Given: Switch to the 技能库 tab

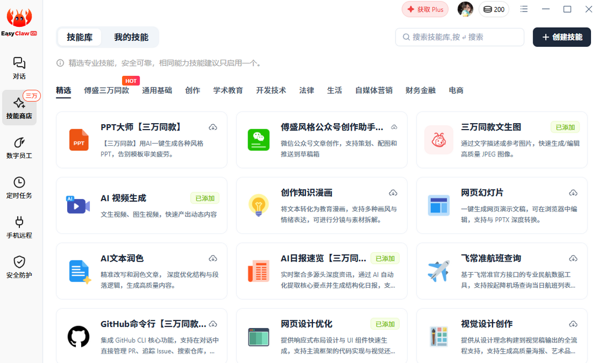Looking at the screenshot, I should tap(79, 37).
